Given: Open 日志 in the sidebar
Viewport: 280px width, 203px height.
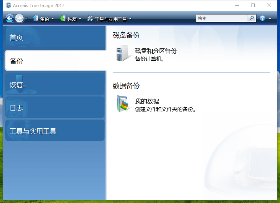Looking at the screenshot, I should [55, 107].
